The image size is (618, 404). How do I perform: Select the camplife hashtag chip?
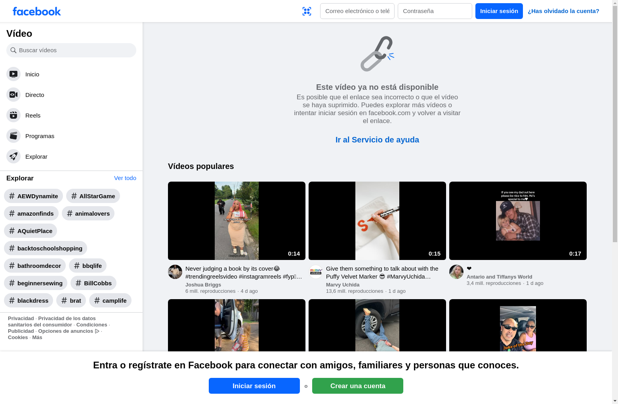[110, 300]
